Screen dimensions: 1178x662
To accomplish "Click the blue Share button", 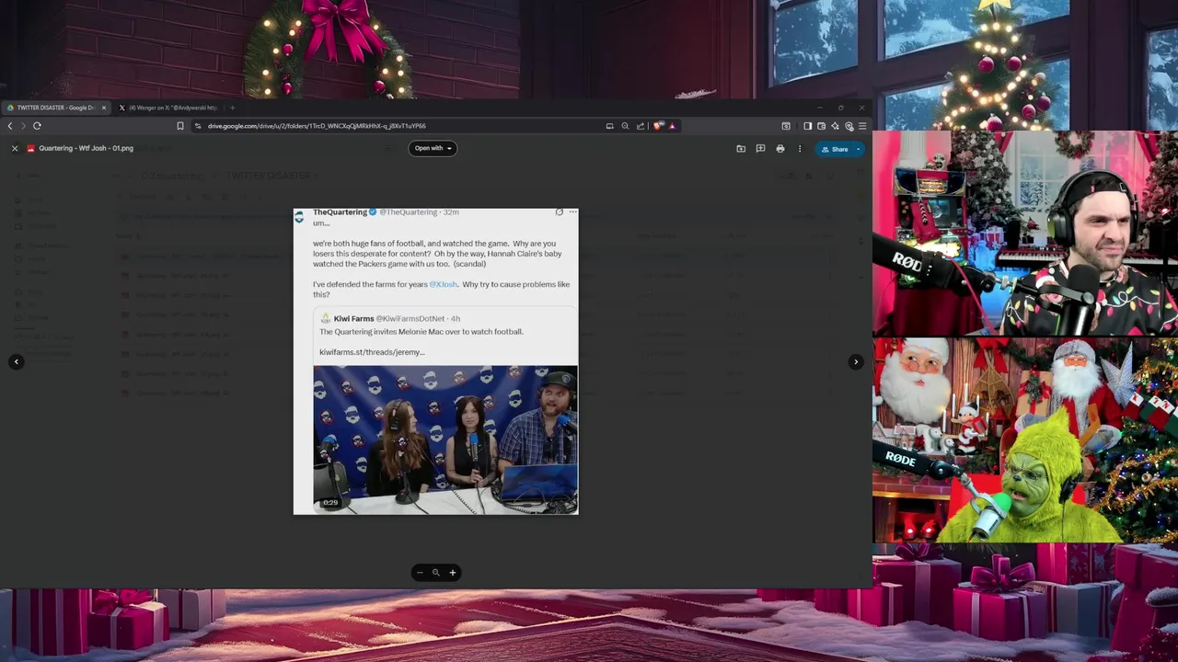I will [835, 149].
